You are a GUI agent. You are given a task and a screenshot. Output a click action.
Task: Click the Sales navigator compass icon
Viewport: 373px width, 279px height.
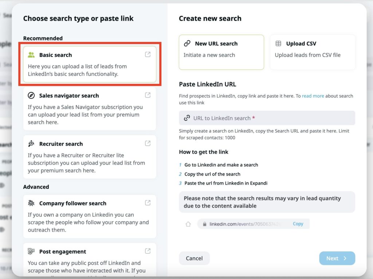coord(32,96)
